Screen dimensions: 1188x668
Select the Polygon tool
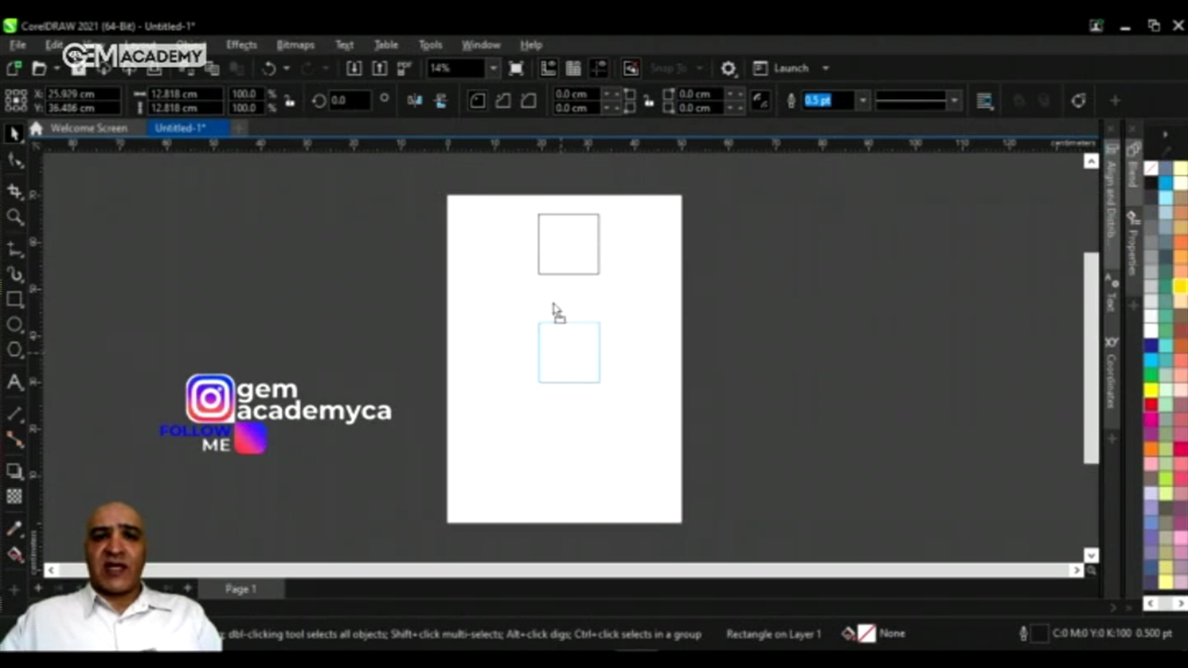[15, 351]
